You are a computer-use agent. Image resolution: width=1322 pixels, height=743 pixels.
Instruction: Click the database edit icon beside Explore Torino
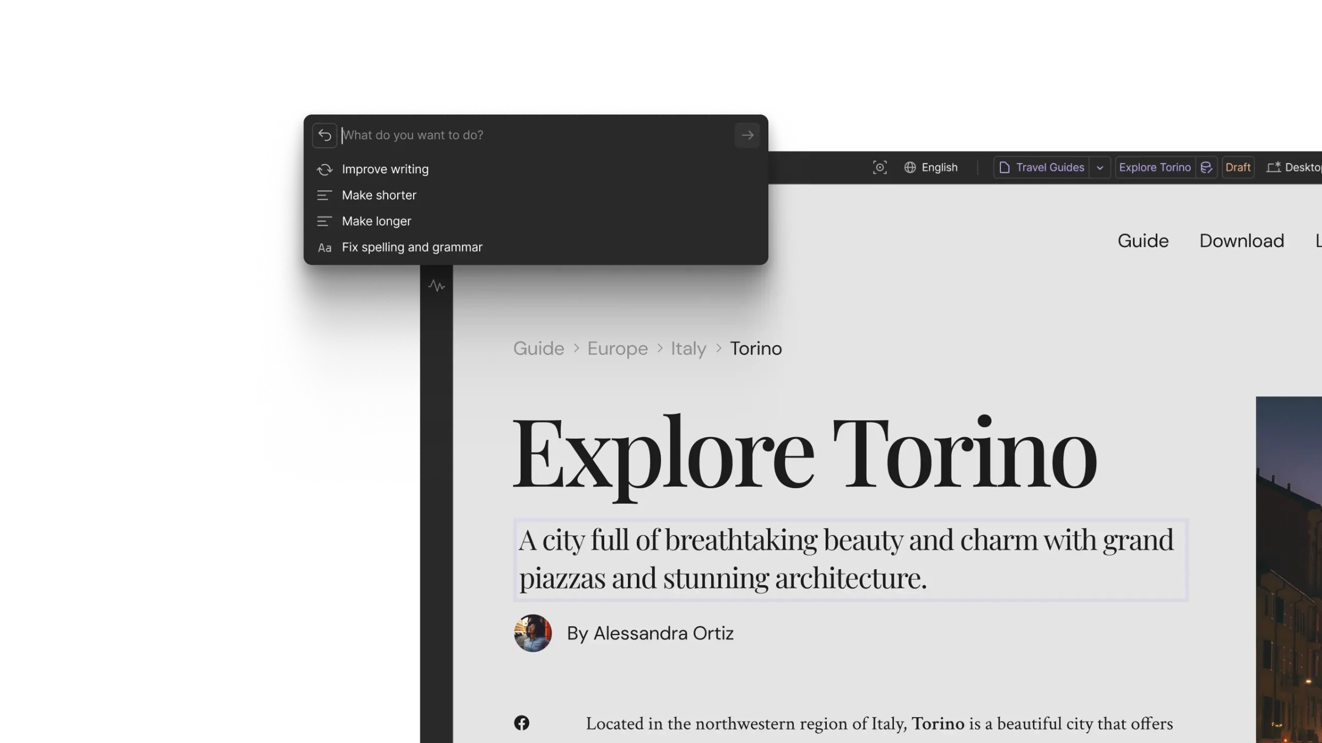[1206, 167]
